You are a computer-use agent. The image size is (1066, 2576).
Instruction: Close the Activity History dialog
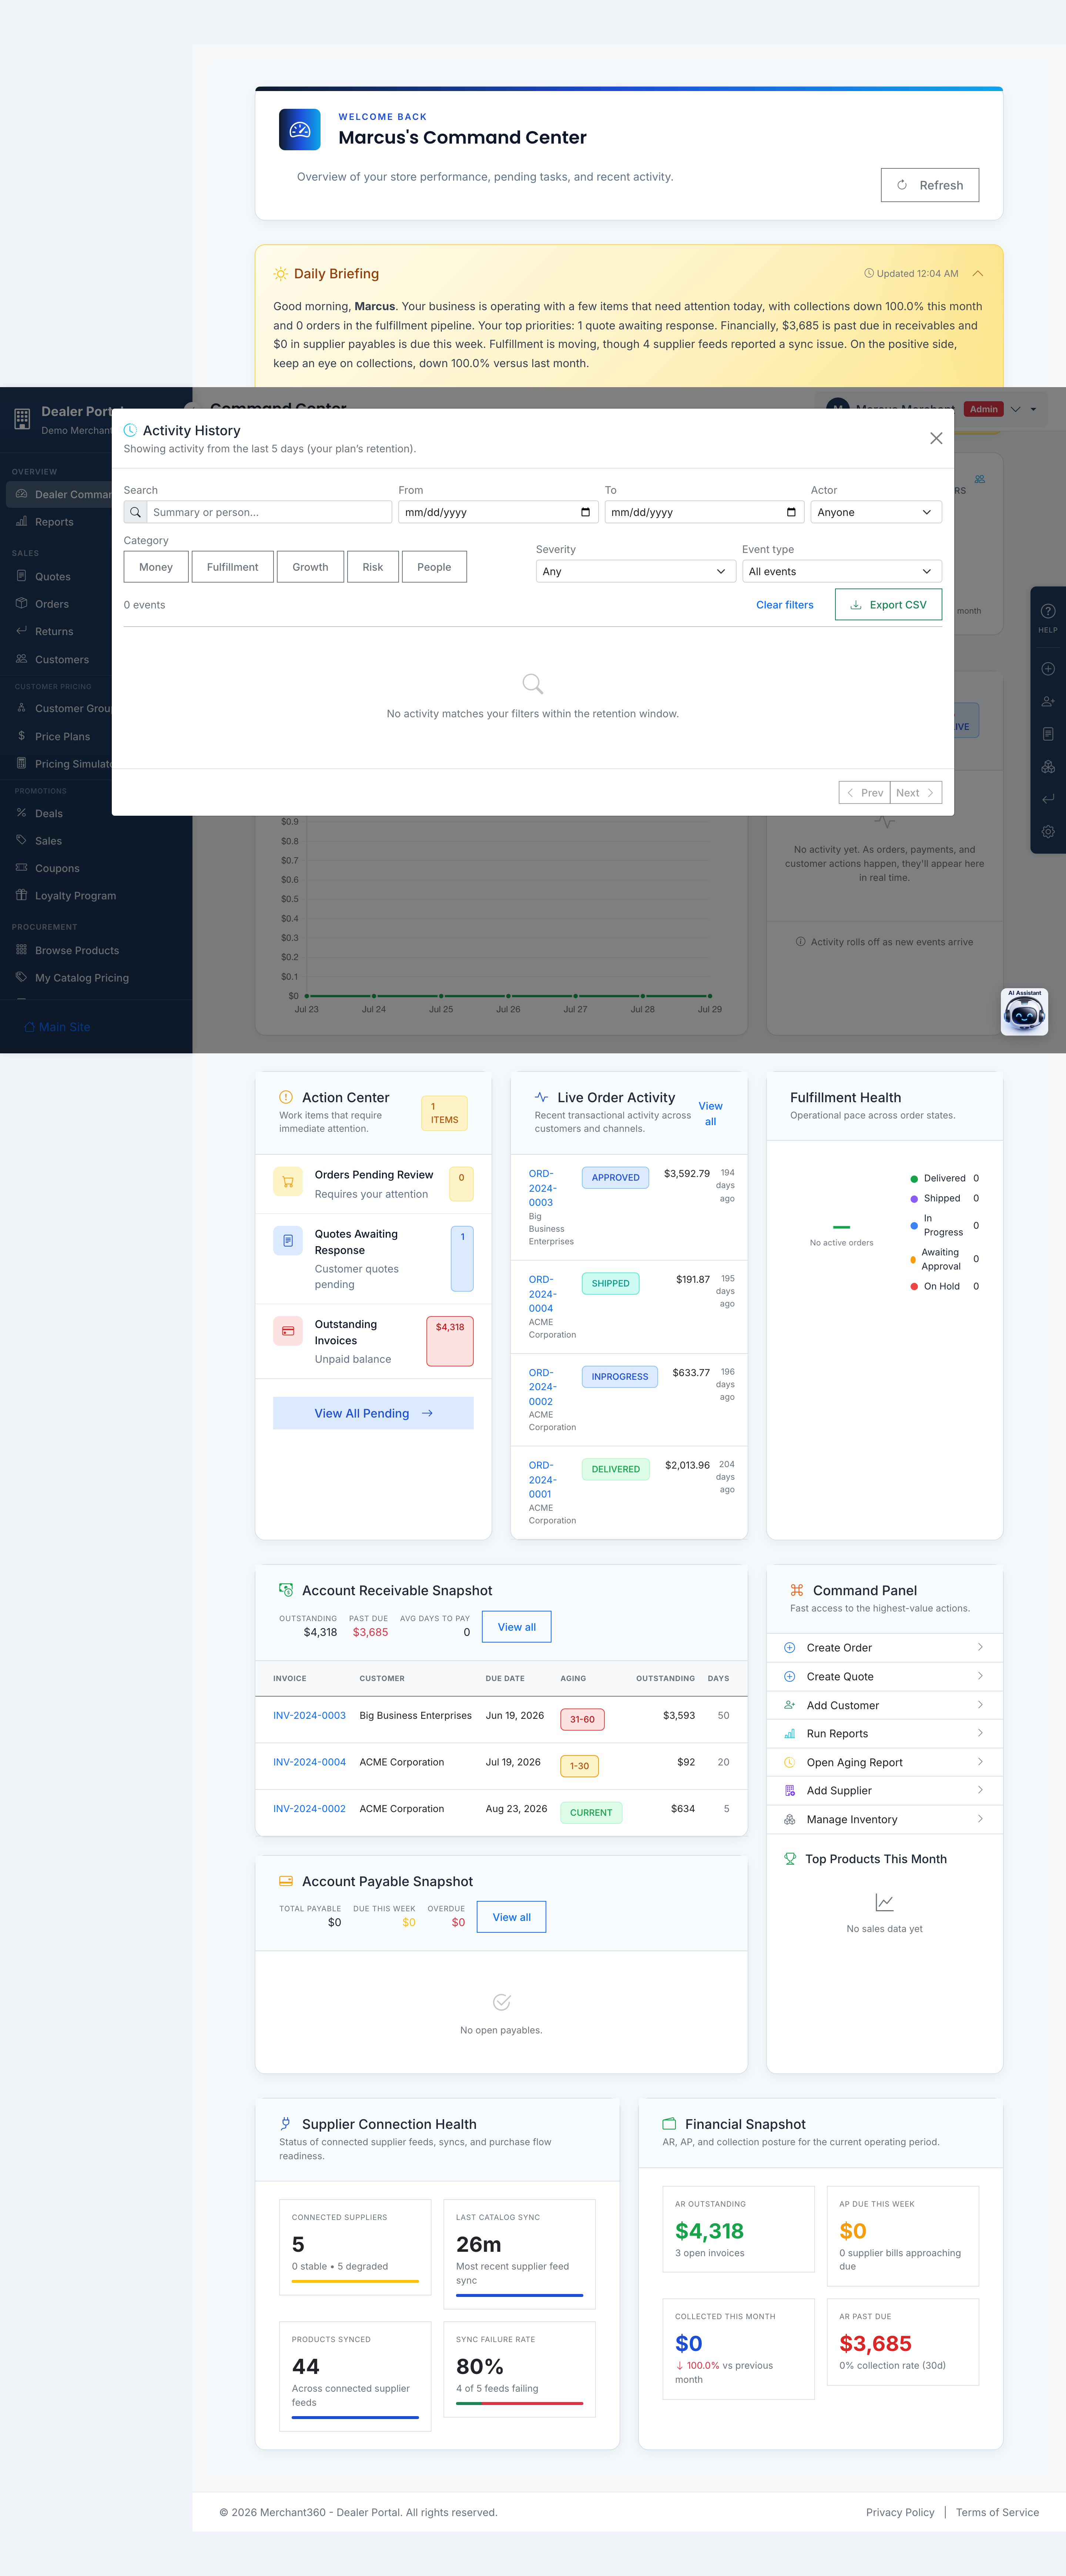936,438
